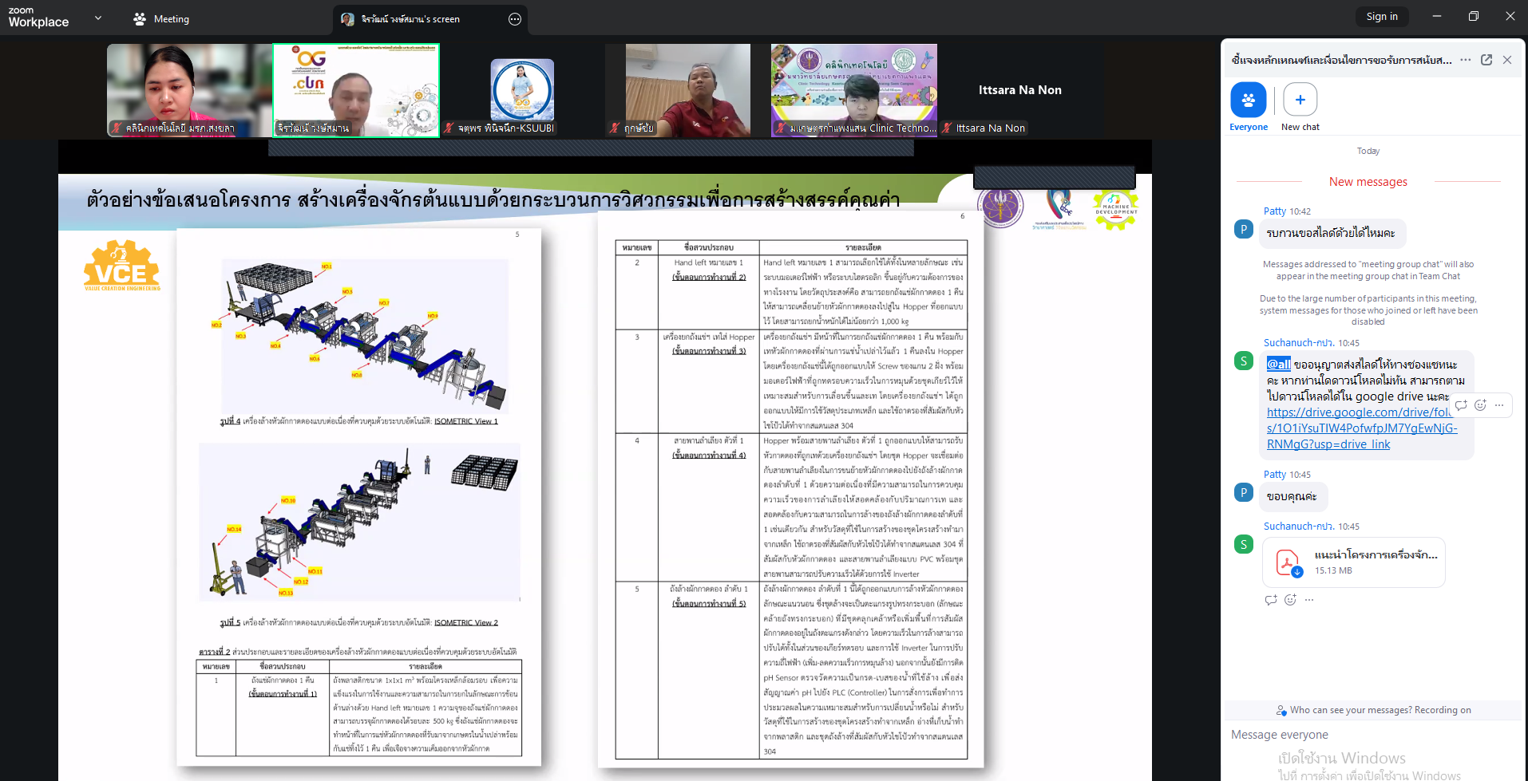Reply to the Google Drive link message
This screenshot has width=1528, height=781.
click(x=1461, y=405)
